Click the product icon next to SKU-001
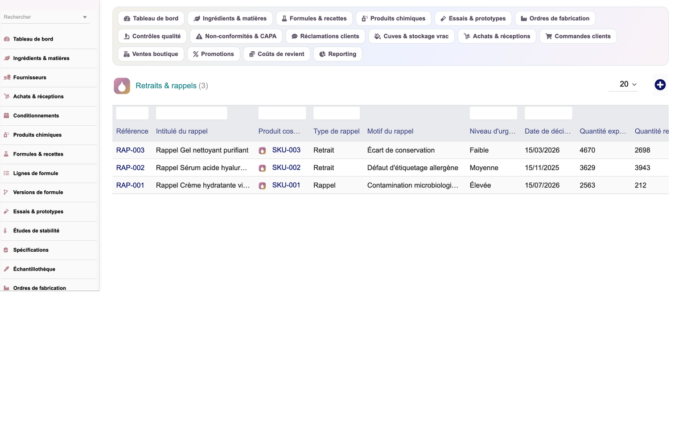This screenshot has width=683, height=427. coord(262,186)
